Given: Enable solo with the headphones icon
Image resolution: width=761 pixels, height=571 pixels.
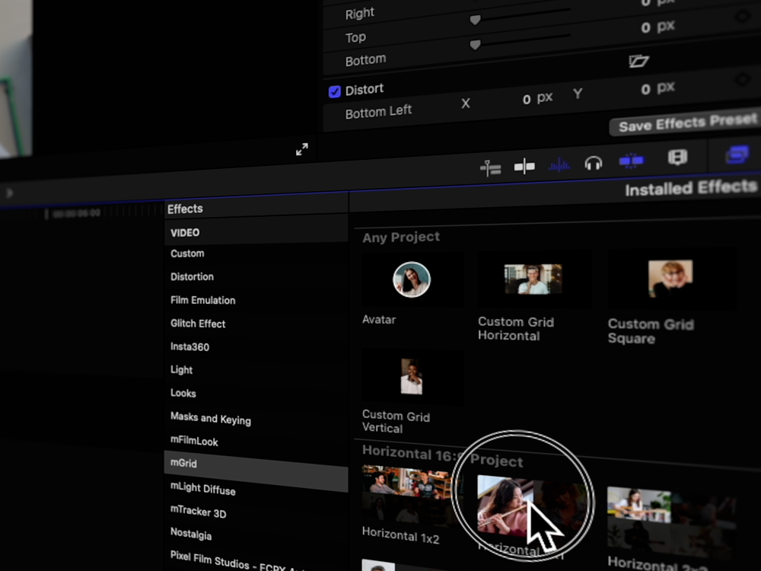Looking at the screenshot, I should tap(594, 162).
